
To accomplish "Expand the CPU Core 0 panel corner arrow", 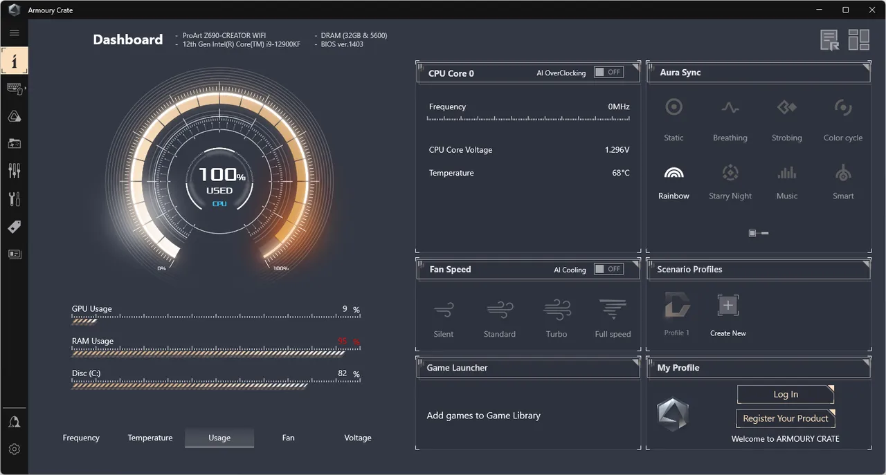I will click(x=636, y=67).
